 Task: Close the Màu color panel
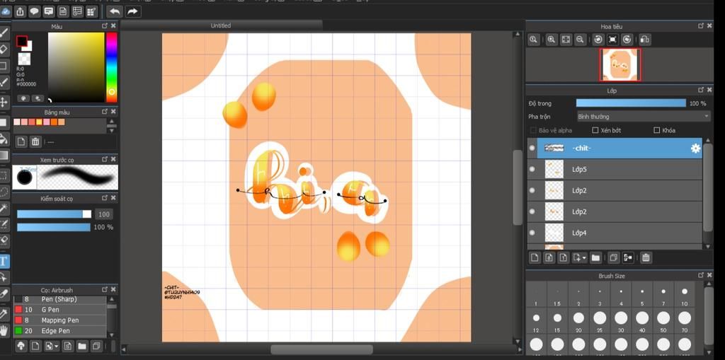[113, 26]
